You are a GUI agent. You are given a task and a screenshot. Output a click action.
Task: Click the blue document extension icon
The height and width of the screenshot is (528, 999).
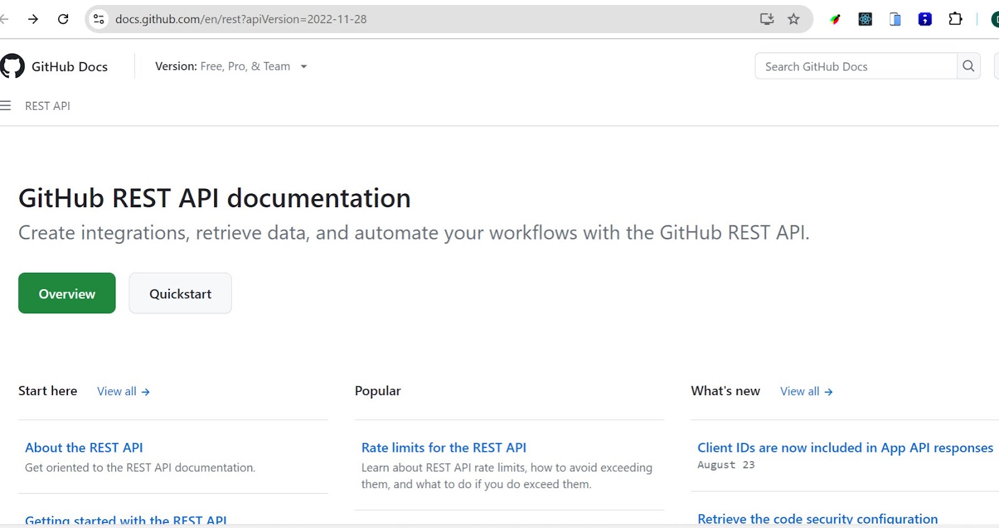point(895,19)
